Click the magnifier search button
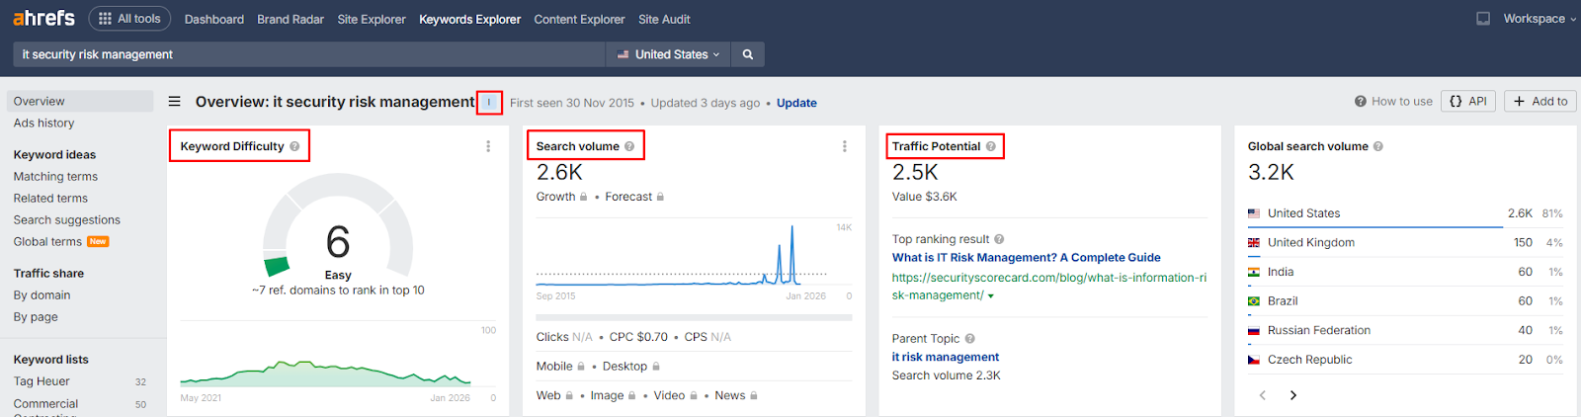 tap(748, 54)
